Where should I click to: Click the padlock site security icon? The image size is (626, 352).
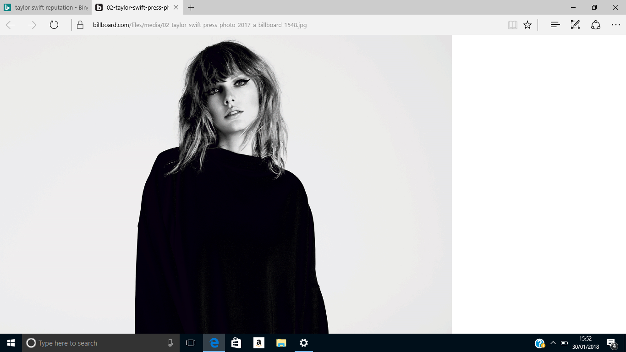point(80,25)
